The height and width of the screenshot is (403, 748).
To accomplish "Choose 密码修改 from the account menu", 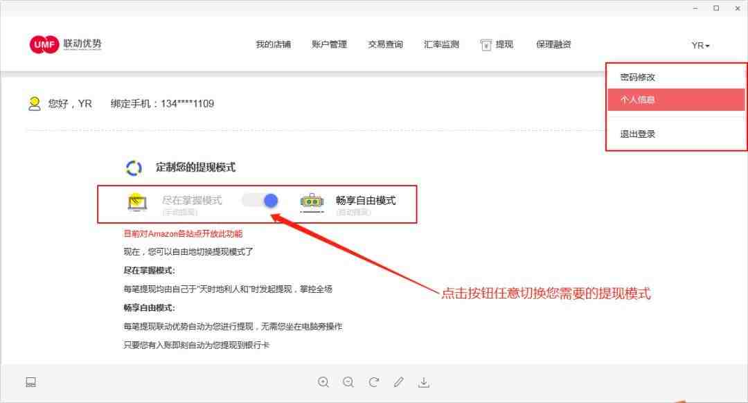I will pyautogui.click(x=638, y=78).
